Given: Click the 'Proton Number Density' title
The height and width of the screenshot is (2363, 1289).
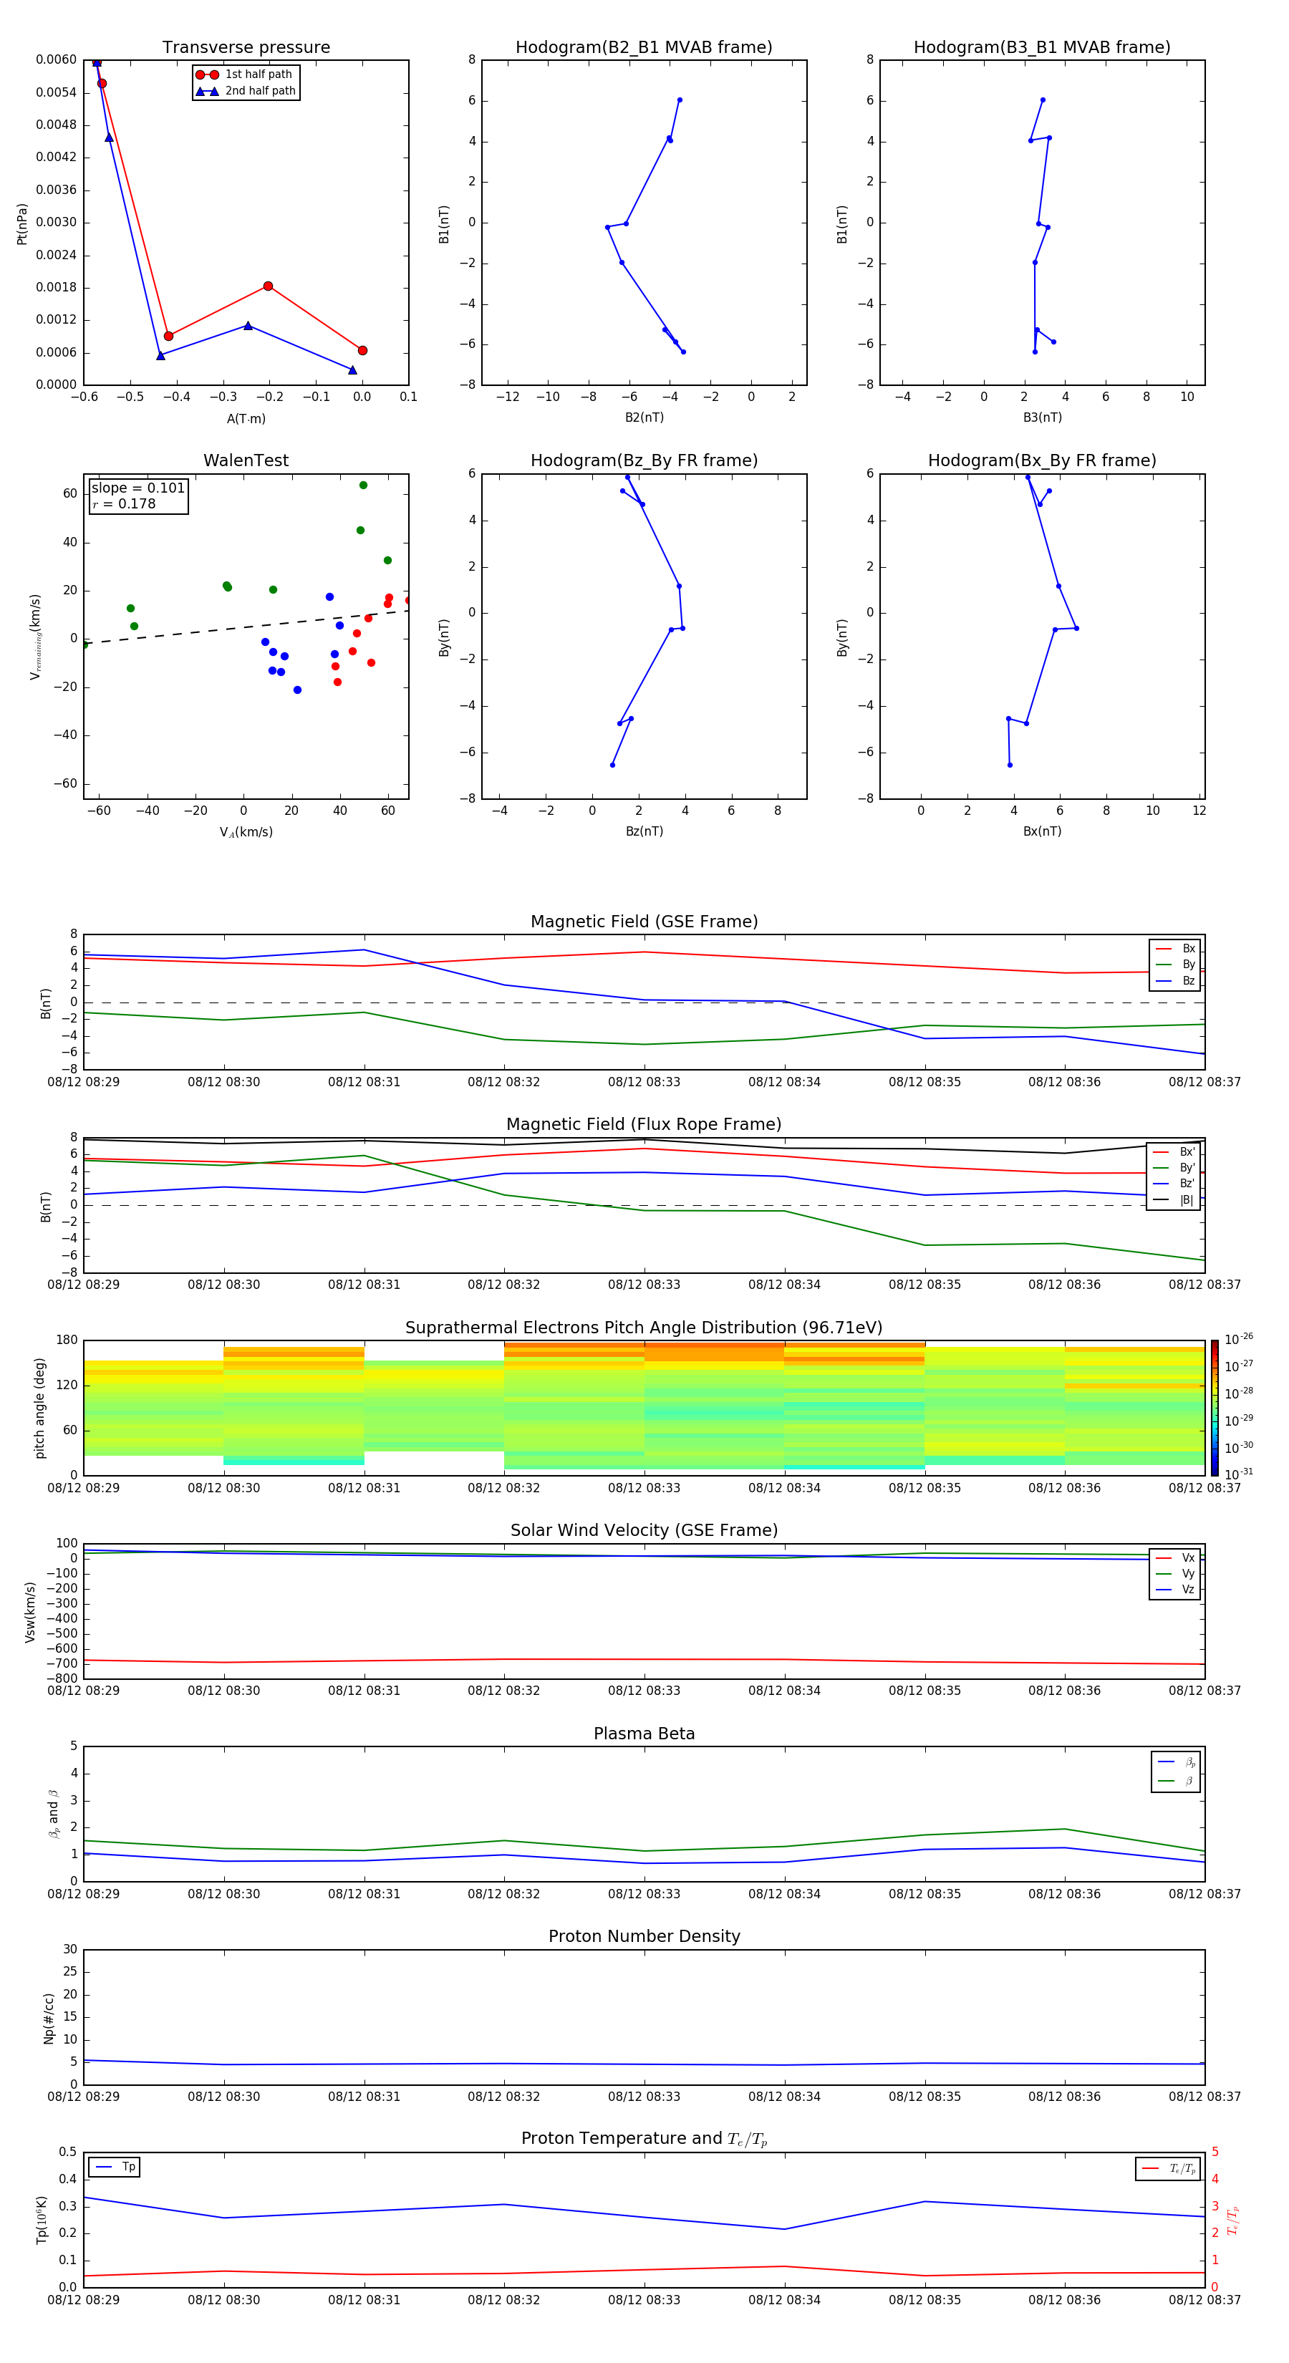Looking at the screenshot, I should [x=644, y=1936].
